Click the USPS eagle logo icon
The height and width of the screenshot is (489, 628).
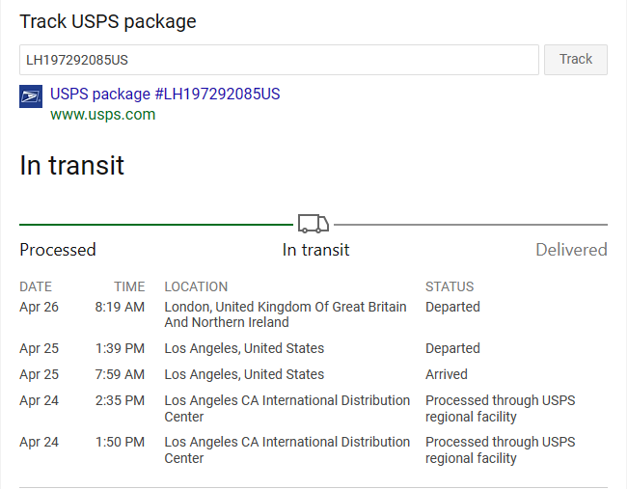[x=31, y=96]
